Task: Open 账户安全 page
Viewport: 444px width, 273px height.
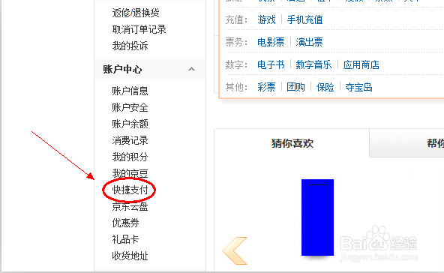Action: [130, 107]
